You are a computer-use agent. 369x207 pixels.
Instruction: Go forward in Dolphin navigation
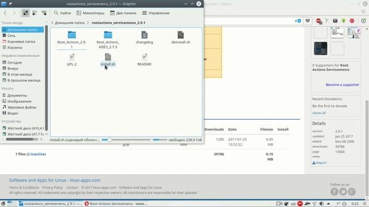[14, 13]
